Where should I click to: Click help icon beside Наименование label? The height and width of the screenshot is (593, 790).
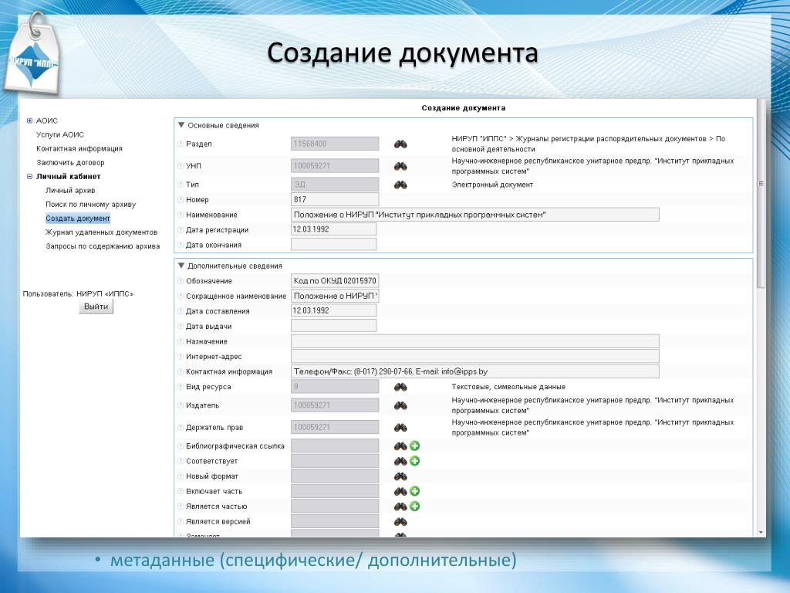pos(181,215)
